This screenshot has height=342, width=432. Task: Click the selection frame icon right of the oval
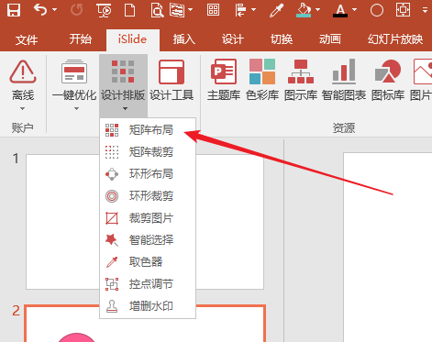click(x=403, y=10)
